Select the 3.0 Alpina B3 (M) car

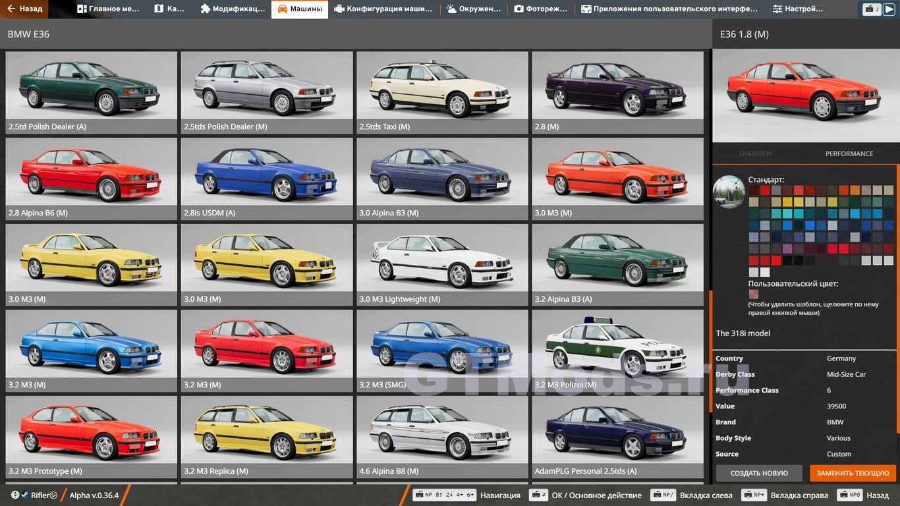442,179
